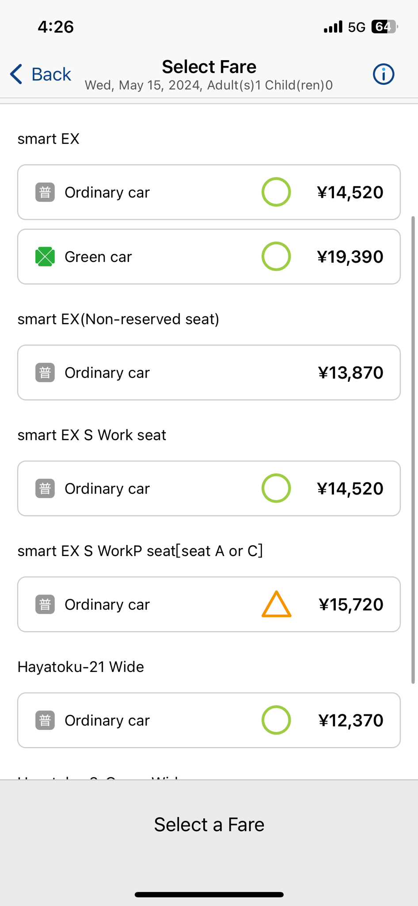Tap the back chevron arrow

(x=16, y=74)
